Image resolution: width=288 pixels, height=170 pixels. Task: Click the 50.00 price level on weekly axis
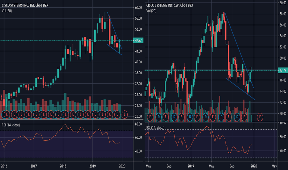coord(283,58)
